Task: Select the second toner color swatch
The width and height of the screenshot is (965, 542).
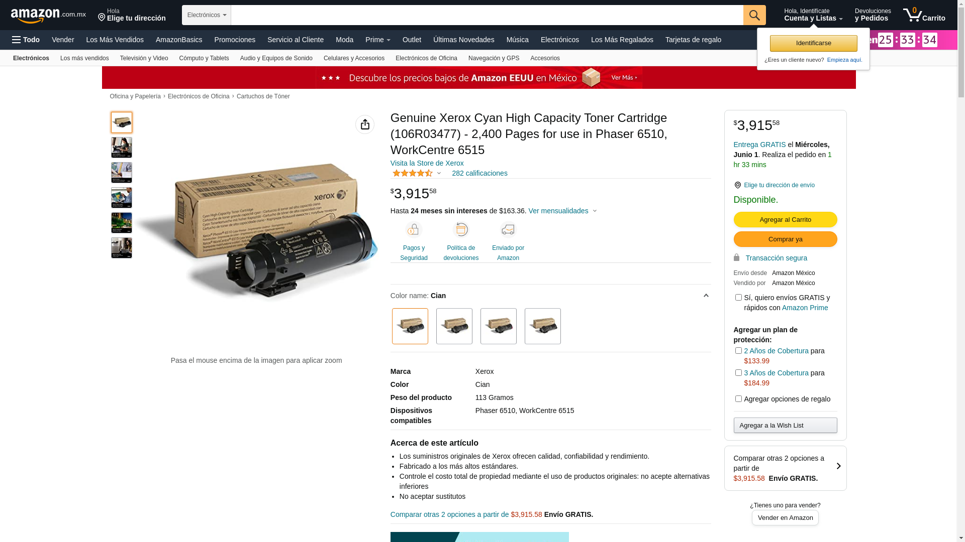Action: pyautogui.click(x=454, y=326)
